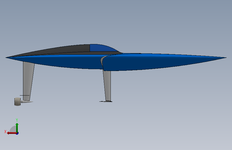Click the red X axis arrow on triad
Image resolution: width=232 pixels, height=150 pixels.
click(x=12, y=133)
